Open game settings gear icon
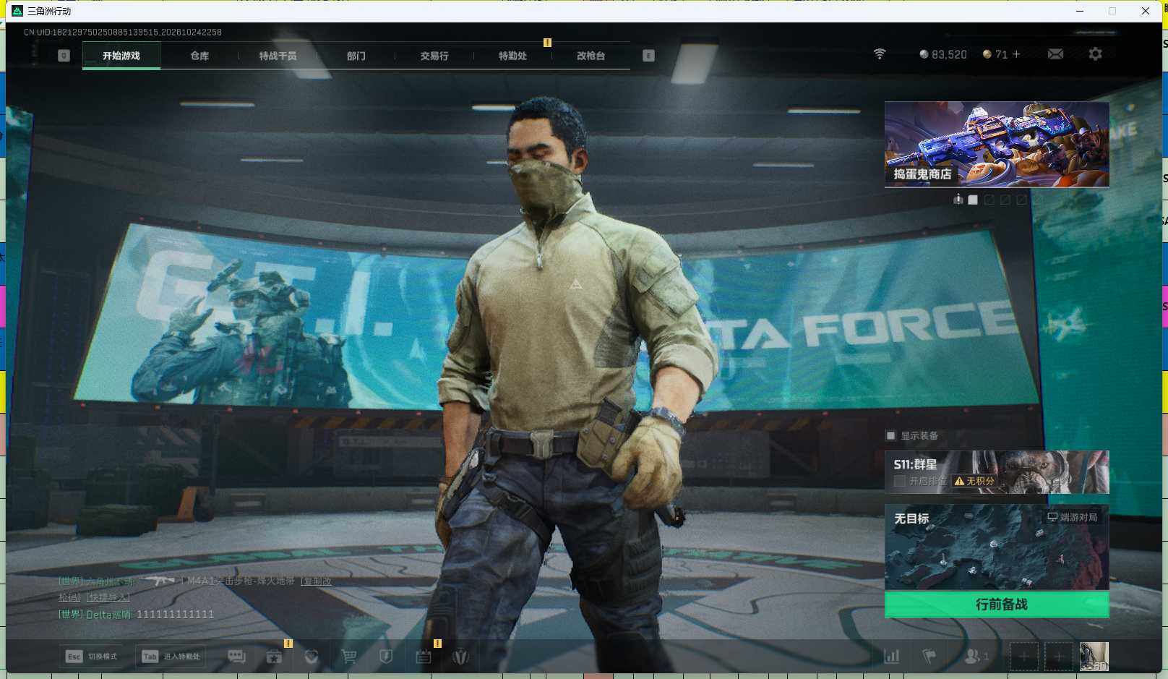This screenshot has width=1168, height=679. coord(1095,54)
